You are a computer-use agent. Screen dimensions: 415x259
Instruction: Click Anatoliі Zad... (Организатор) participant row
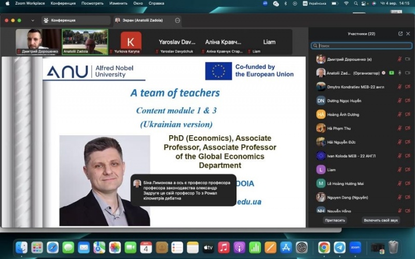pos(362,73)
